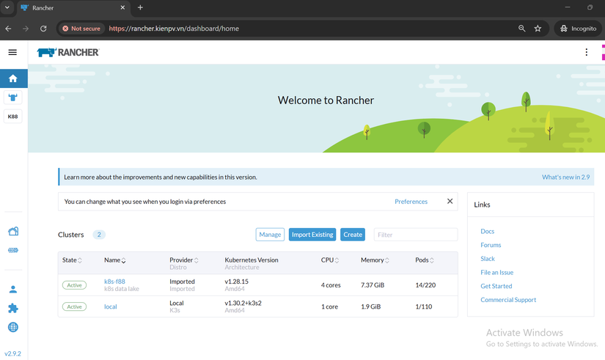Click the browser forward arrow

(26, 29)
